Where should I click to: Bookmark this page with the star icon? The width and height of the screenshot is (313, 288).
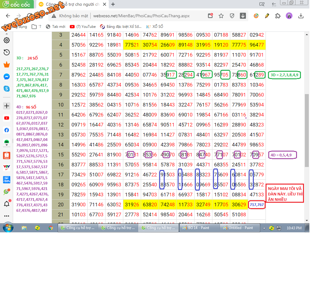221,16
